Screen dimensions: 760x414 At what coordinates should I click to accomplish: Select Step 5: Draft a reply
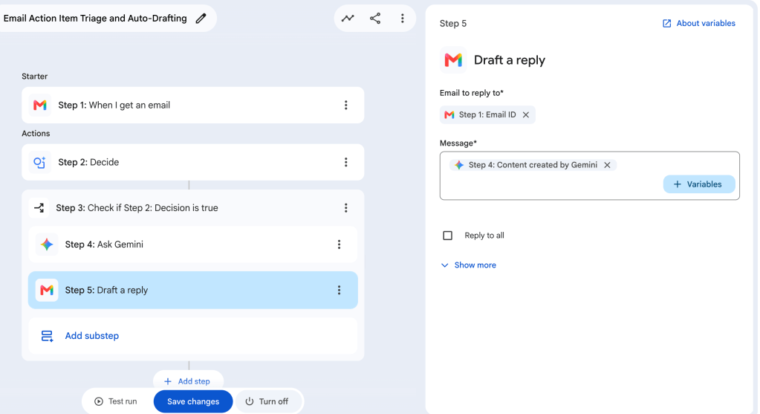point(193,290)
